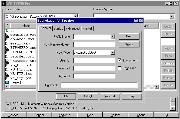Image resolution: width=180 pixels, height=119 pixels.
Task: Click the View button on the right
Action: click(168, 49)
